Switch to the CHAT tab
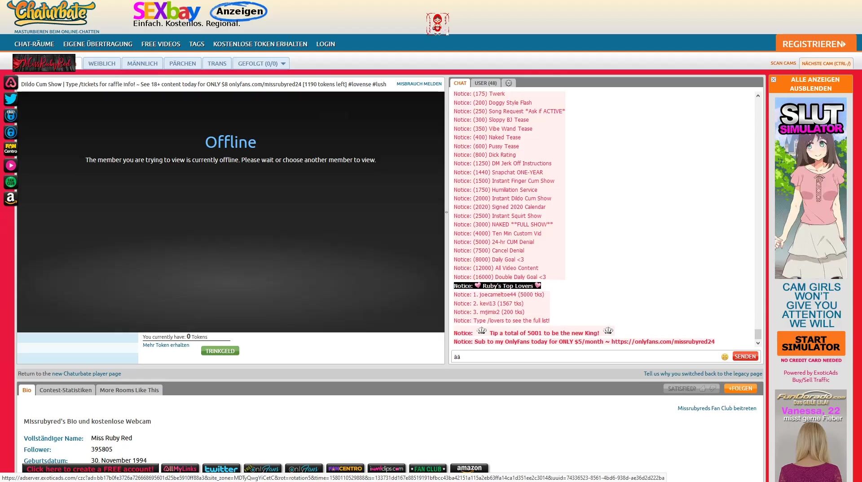 [460, 83]
